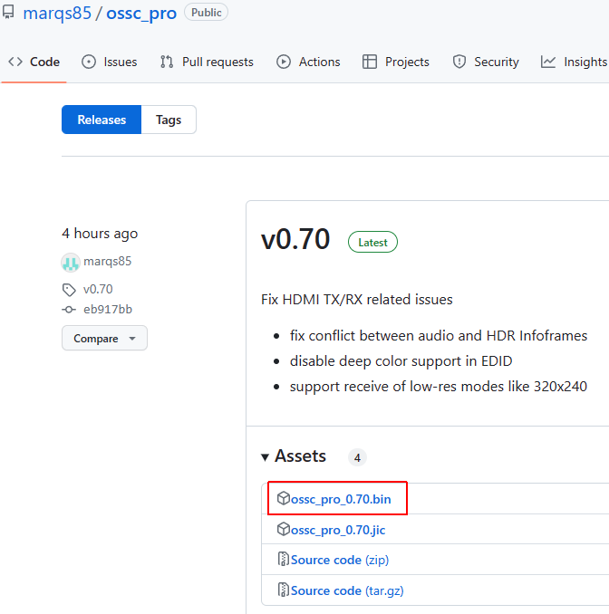Click the Projects table icon

point(370,62)
